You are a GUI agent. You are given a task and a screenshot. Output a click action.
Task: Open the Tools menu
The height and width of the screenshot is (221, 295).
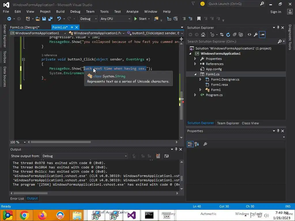[x=104, y=12]
